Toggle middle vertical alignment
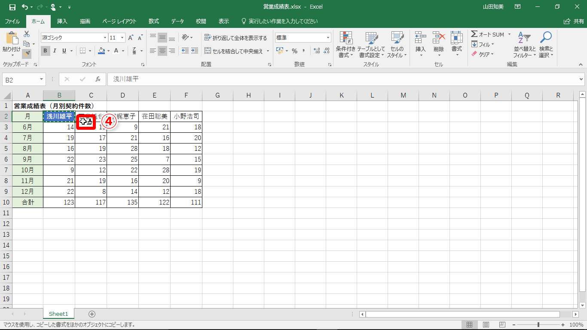The image size is (587, 330). tap(162, 38)
